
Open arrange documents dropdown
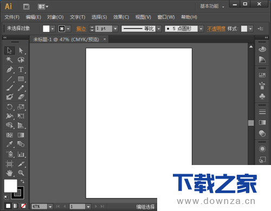(x=43, y=7)
